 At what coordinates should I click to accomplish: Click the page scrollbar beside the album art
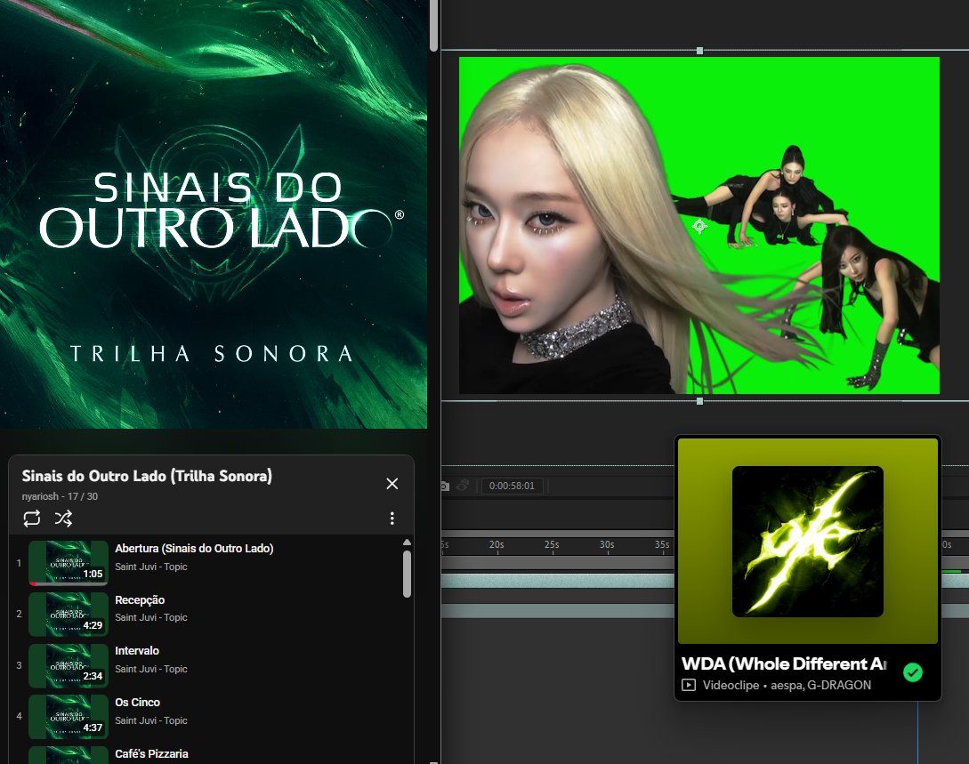click(x=434, y=26)
